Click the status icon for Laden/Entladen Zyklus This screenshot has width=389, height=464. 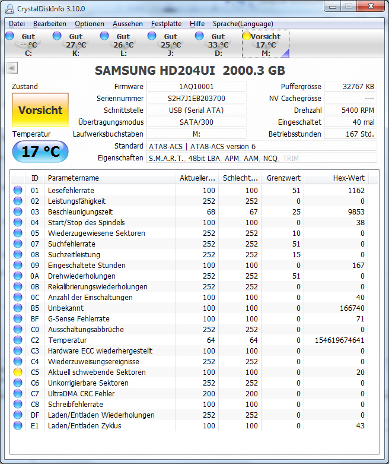tap(18, 425)
